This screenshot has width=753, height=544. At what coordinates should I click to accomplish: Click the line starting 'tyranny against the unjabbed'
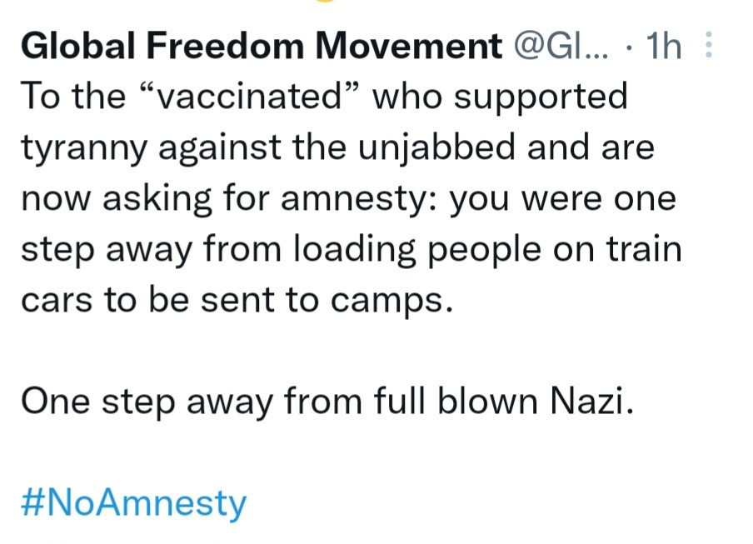337,148
